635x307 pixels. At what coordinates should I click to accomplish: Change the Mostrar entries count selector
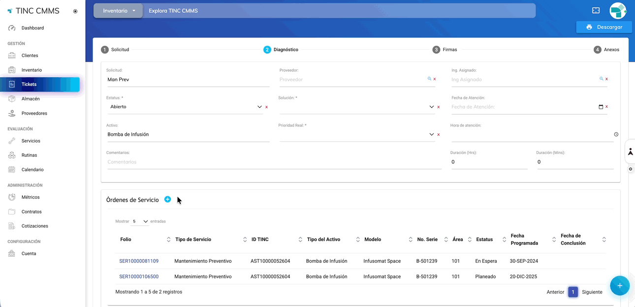pyautogui.click(x=140, y=221)
